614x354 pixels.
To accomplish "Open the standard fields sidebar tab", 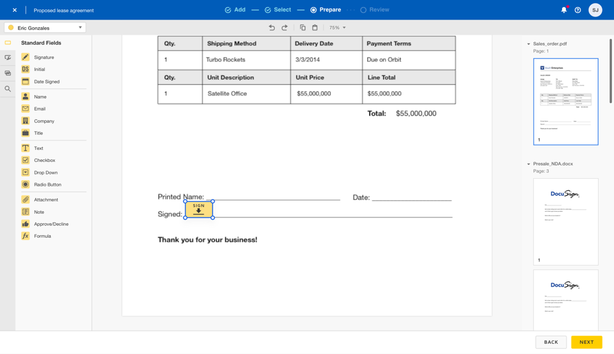I will click(x=8, y=42).
